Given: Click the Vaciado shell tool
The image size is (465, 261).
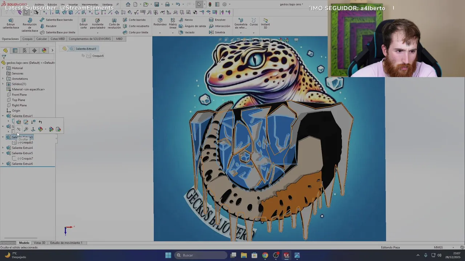Looking at the screenshot, I should [187, 32].
